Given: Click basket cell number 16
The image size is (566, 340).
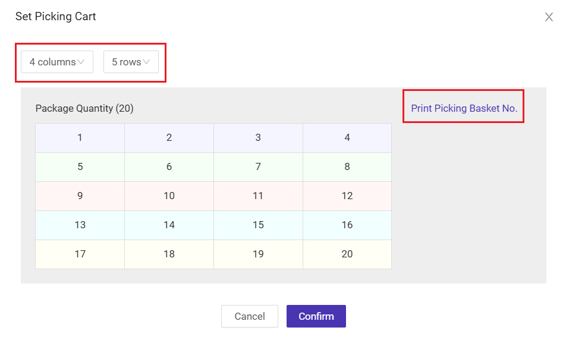Looking at the screenshot, I should [347, 225].
